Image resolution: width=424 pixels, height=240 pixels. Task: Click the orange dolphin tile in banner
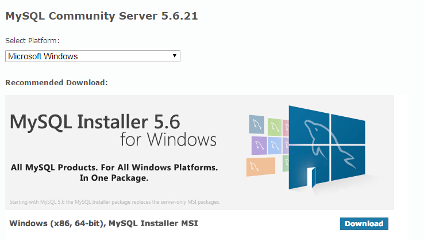pyautogui.click(x=261, y=166)
